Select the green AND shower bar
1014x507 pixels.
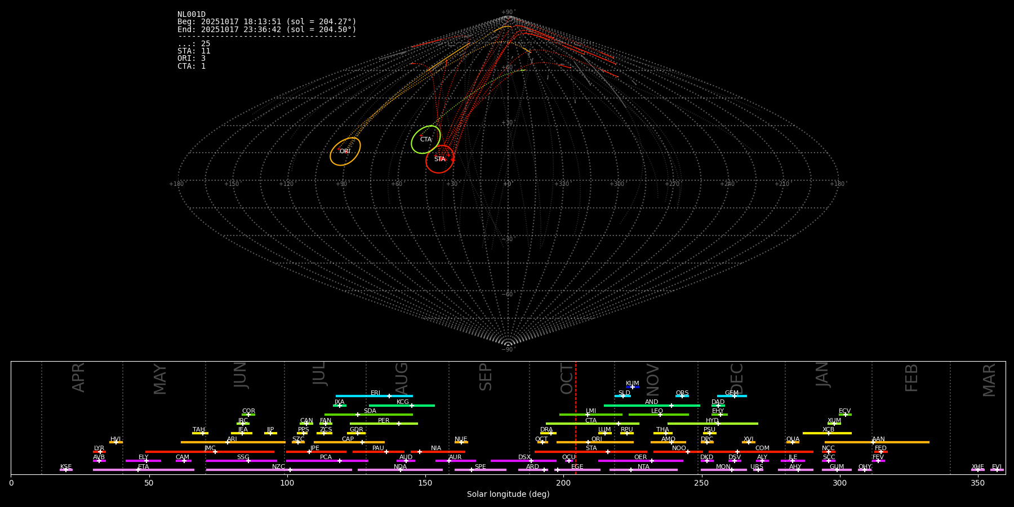652,405
